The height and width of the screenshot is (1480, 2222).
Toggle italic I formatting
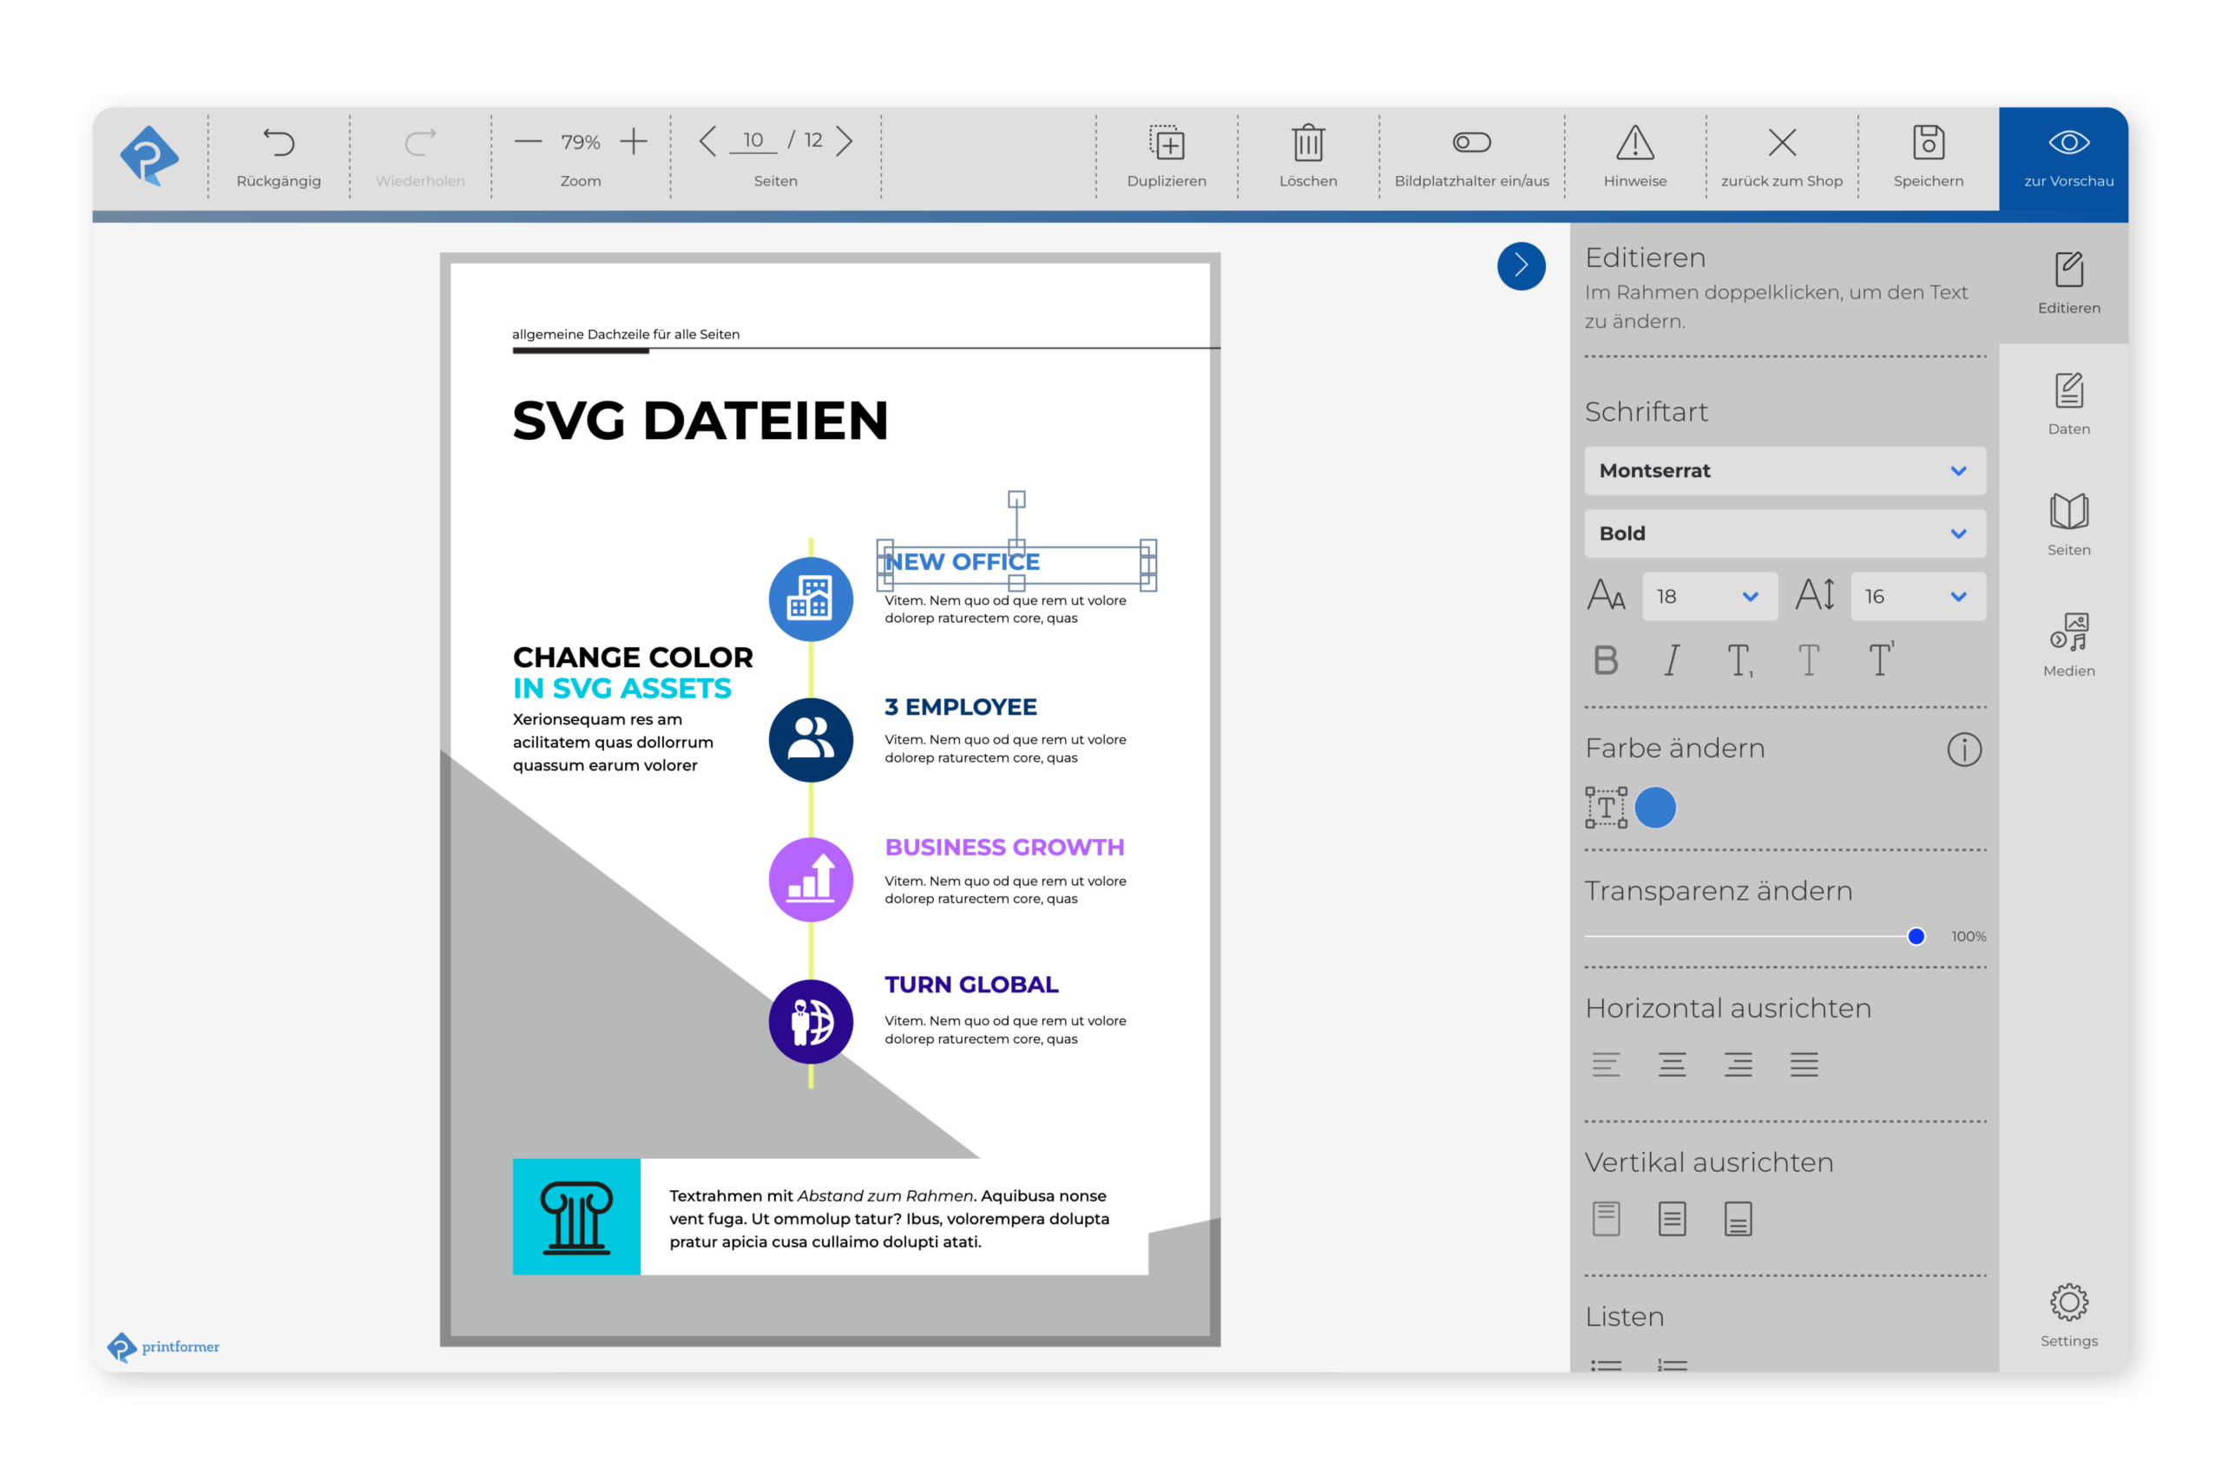coord(1672,661)
